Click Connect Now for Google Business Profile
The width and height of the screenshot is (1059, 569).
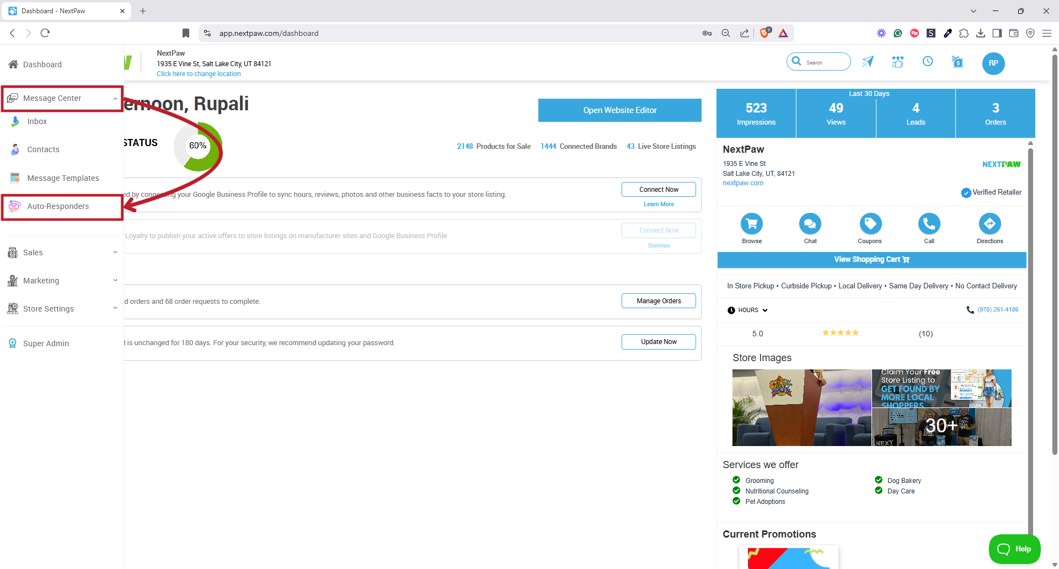coord(659,190)
